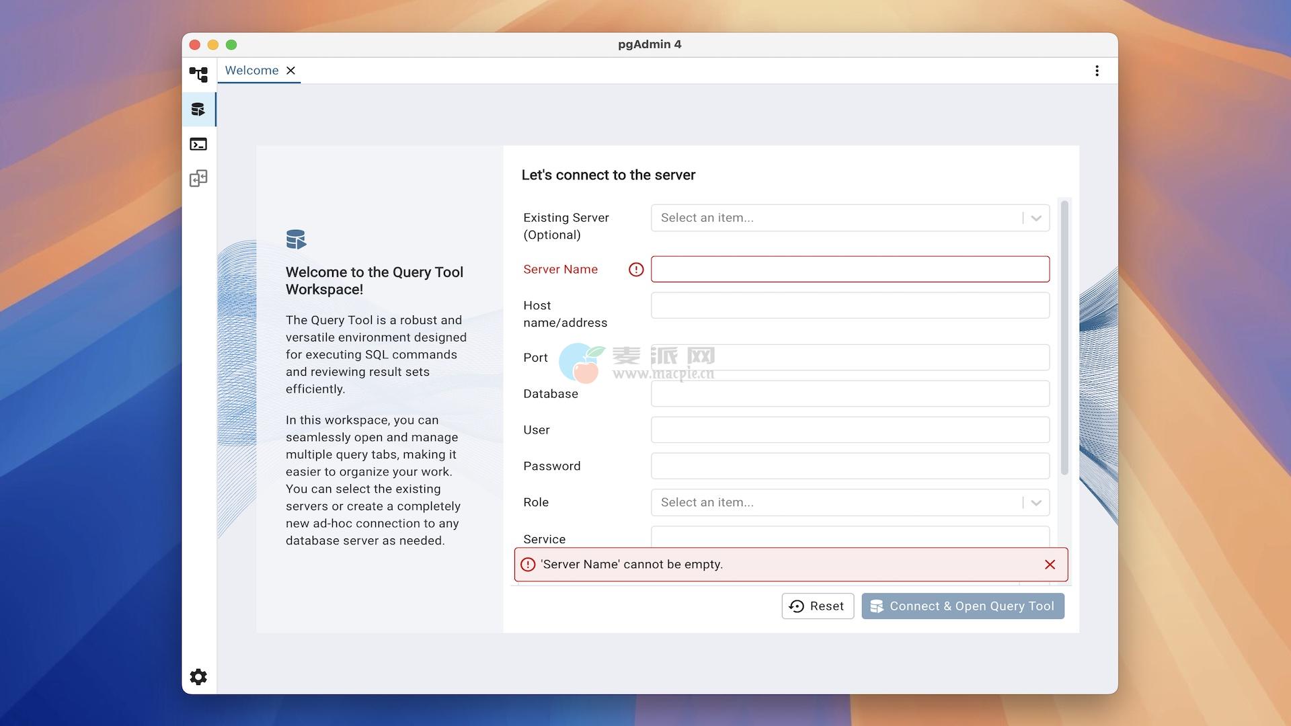Click the pgAdmin 4 window title
The image size is (1291, 726).
pyautogui.click(x=650, y=44)
